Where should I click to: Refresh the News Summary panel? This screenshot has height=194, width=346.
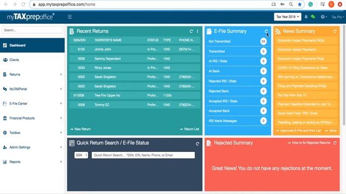[335, 31]
